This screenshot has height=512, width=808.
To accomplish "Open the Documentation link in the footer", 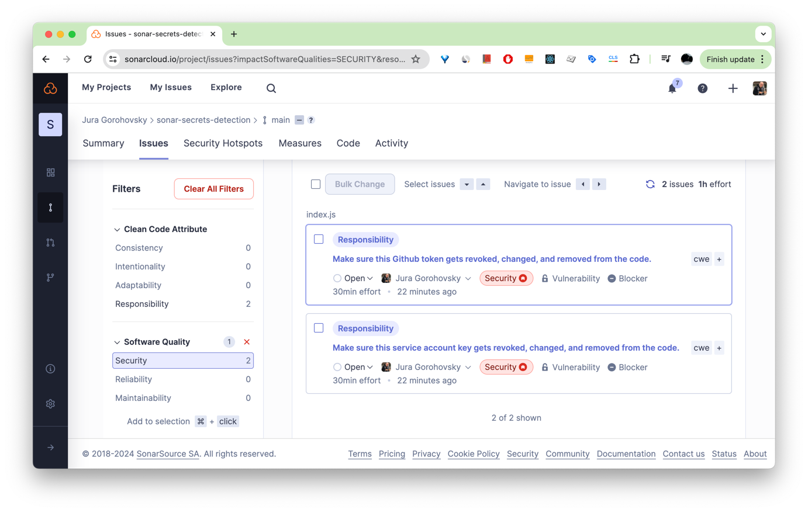I will coord(626,454).
